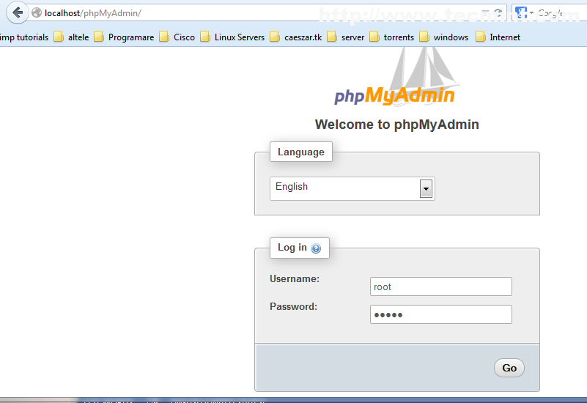Click the Username field containing root

coord(441,286)
